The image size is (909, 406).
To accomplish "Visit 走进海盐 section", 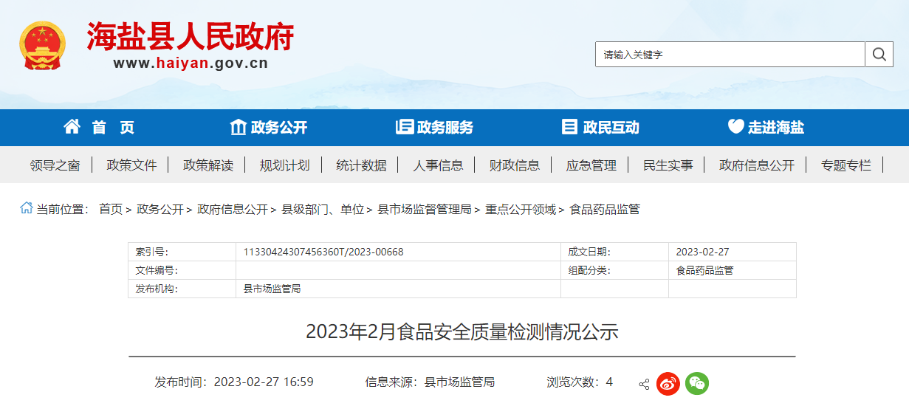I will [766, 128].
